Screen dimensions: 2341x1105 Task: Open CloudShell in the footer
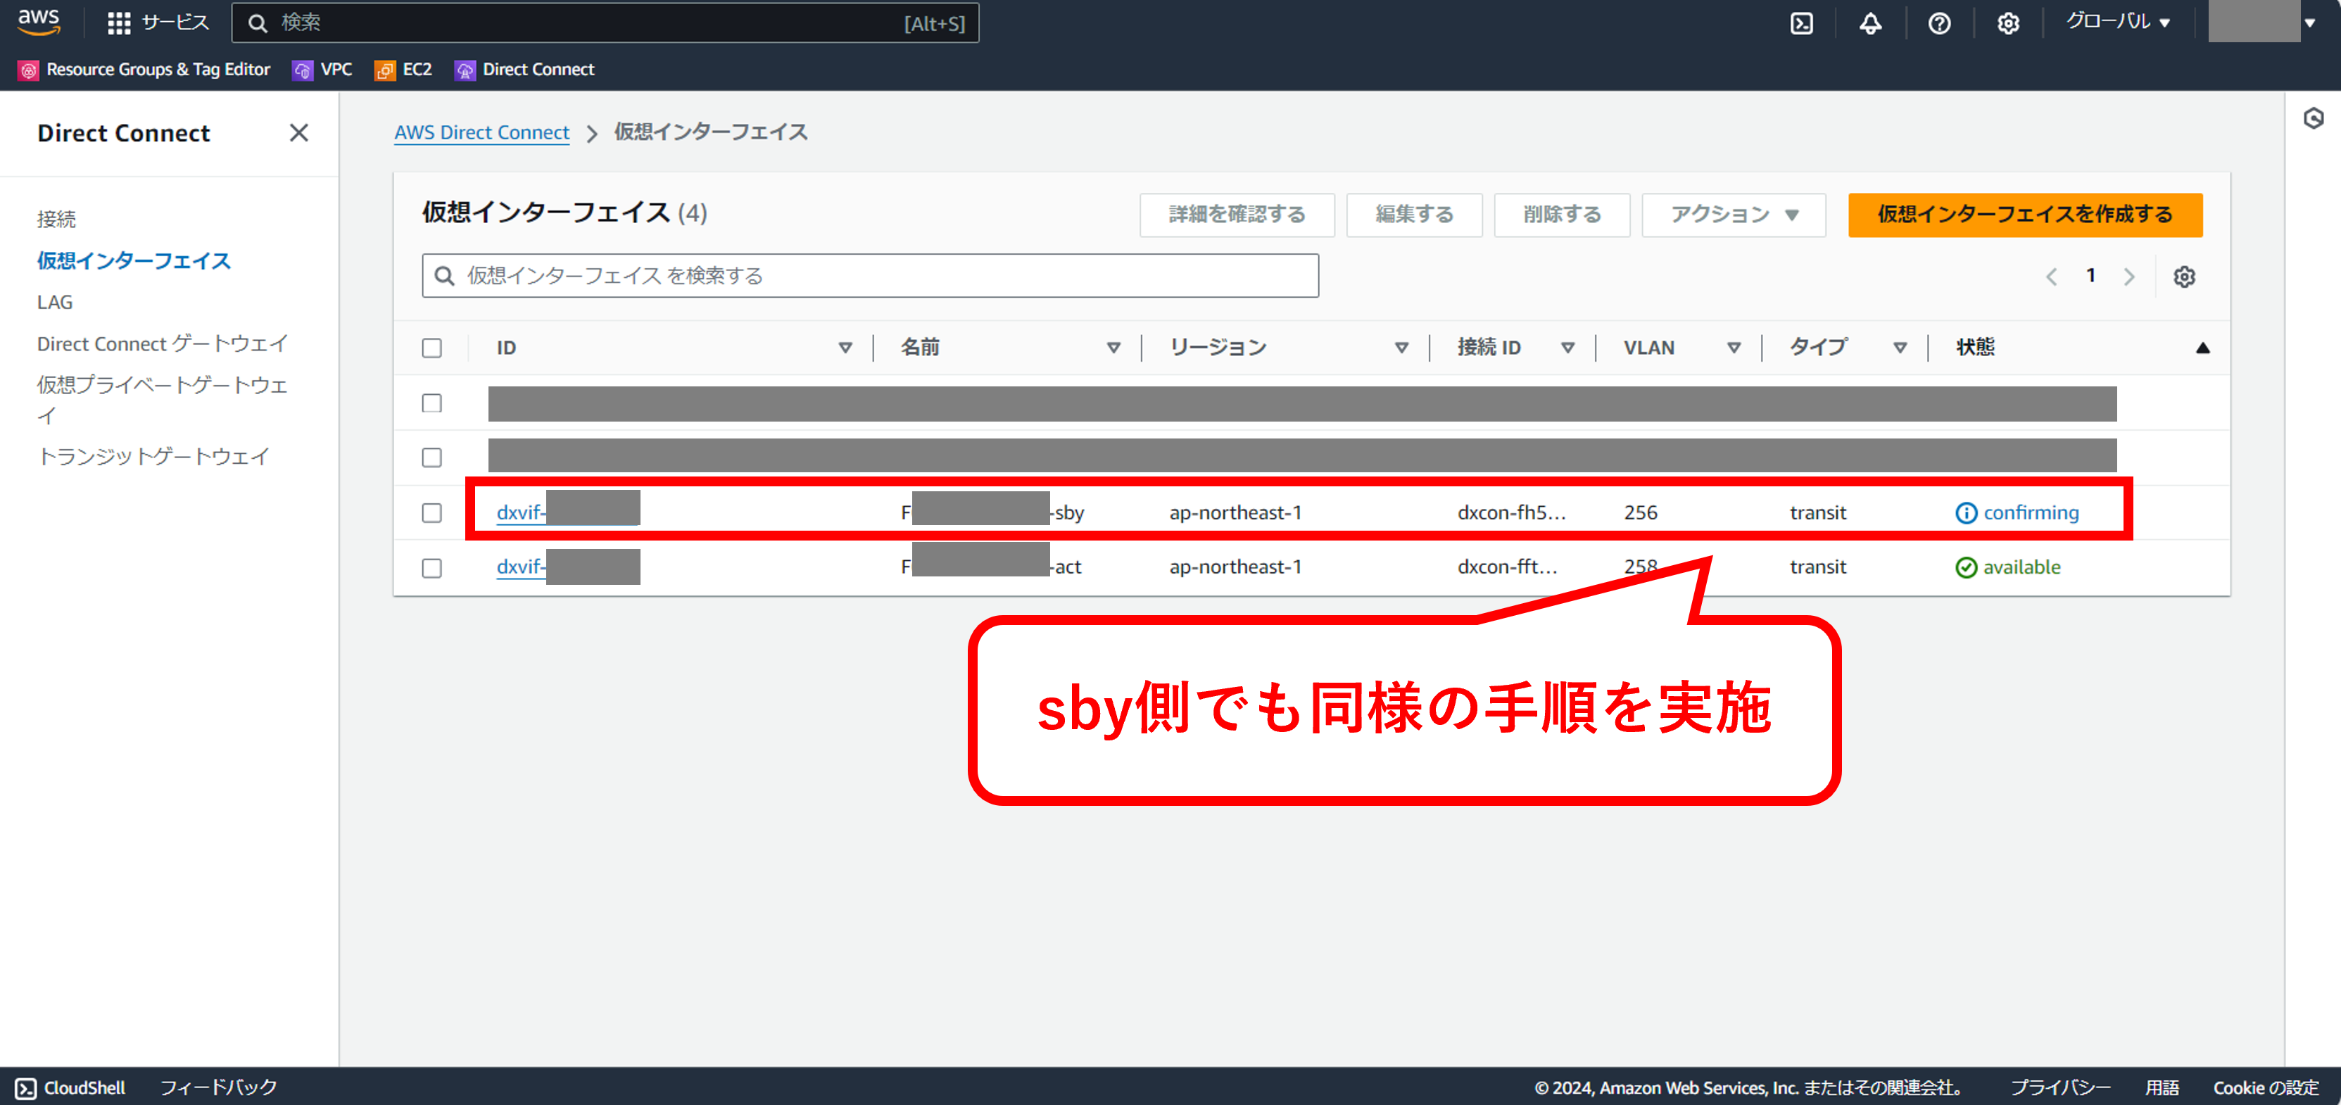pyautogui.click(x=70, y=1087)
